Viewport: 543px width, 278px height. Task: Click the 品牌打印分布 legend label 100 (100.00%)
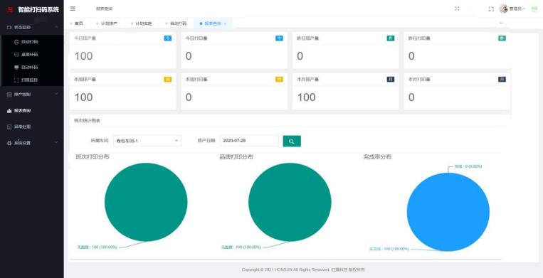click(241, 247)
